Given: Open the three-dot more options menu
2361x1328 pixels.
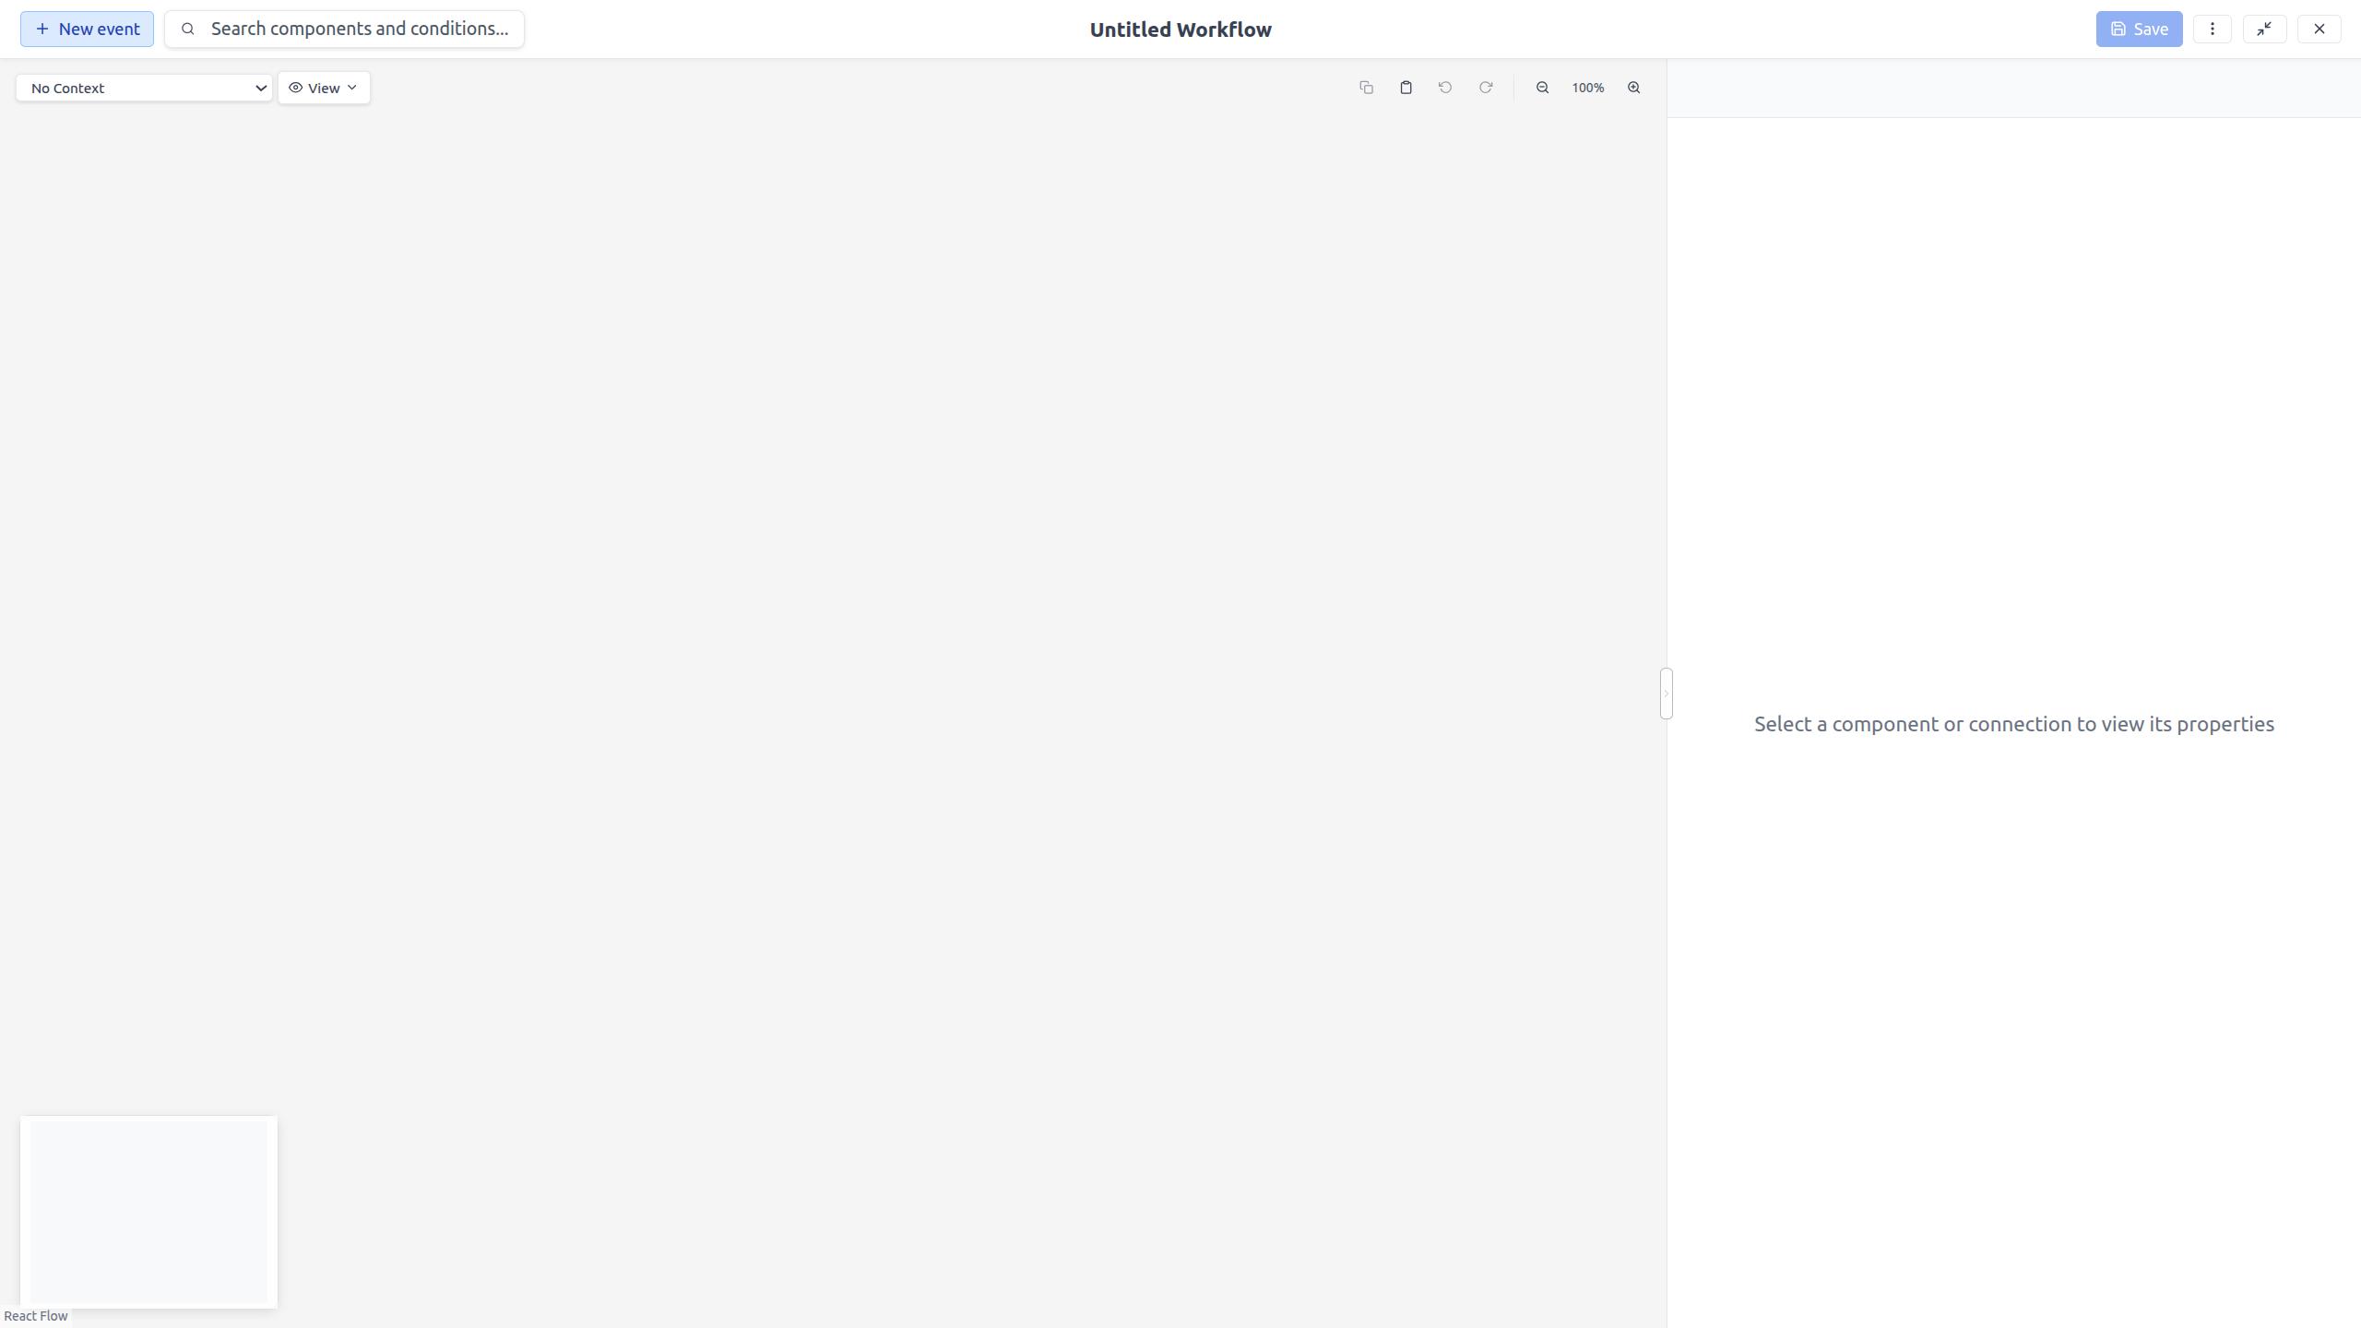Looking at the screenshot, I should click(2212, 29).
